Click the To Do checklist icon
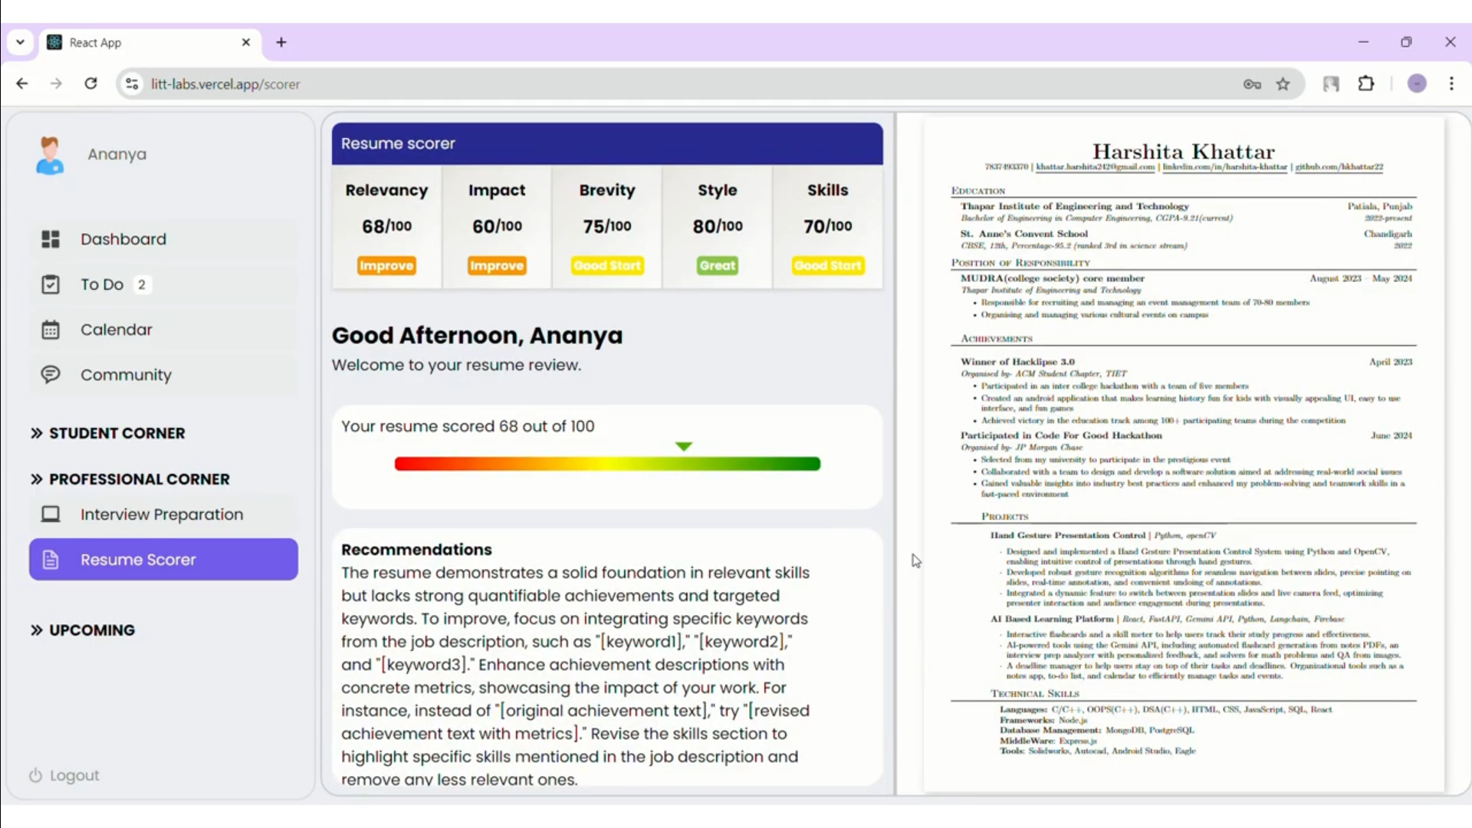Viewport: 1472px width, 828px height. (x=51, y=284)
